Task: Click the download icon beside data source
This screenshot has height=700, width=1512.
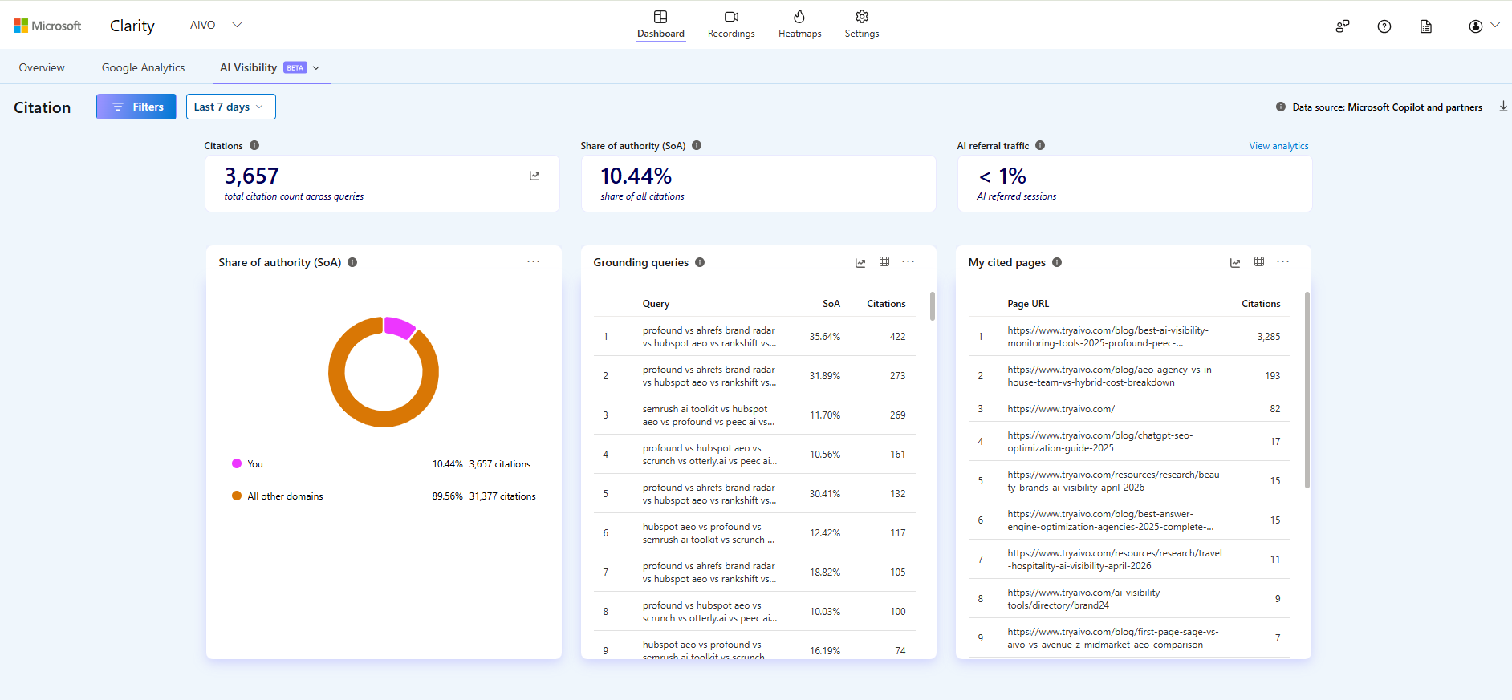Action: pyautogui.click(x=1503, y=107)
